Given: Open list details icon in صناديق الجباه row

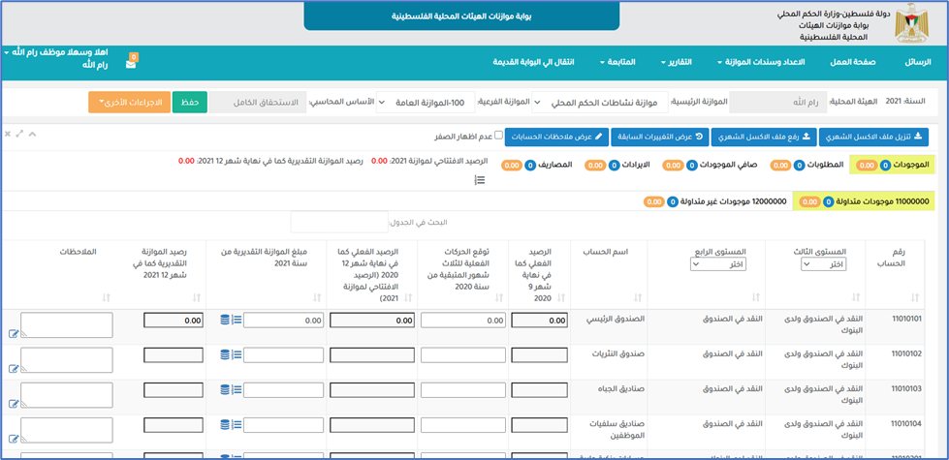Looking at the screenshot, I should point(237,389).
